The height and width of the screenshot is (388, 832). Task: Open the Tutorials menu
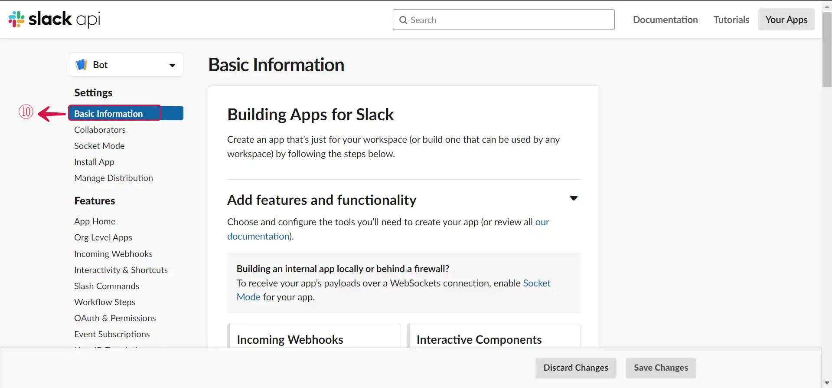click(731, 20)
